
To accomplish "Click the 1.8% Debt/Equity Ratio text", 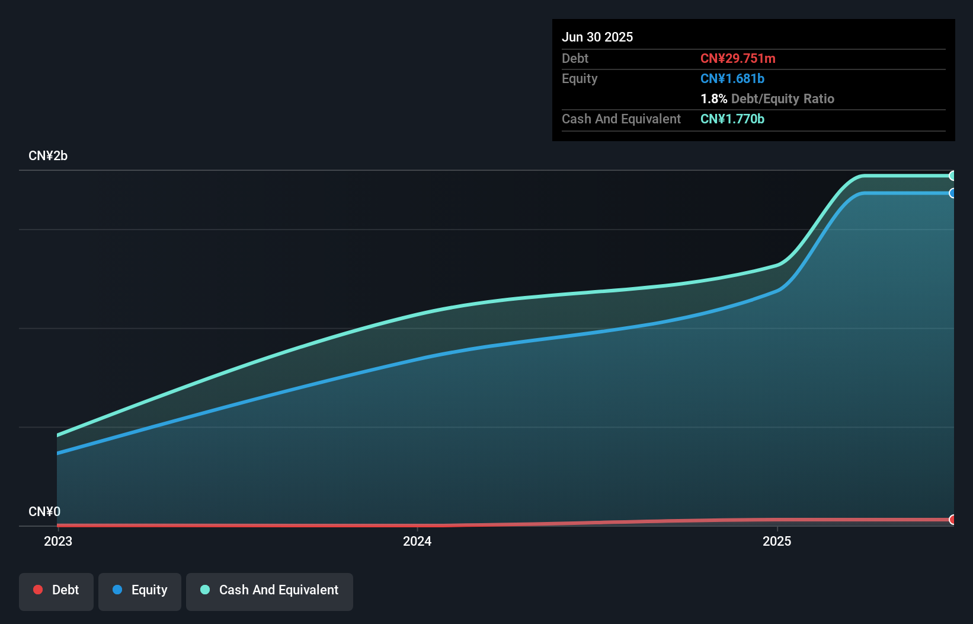I will point(767,98).
